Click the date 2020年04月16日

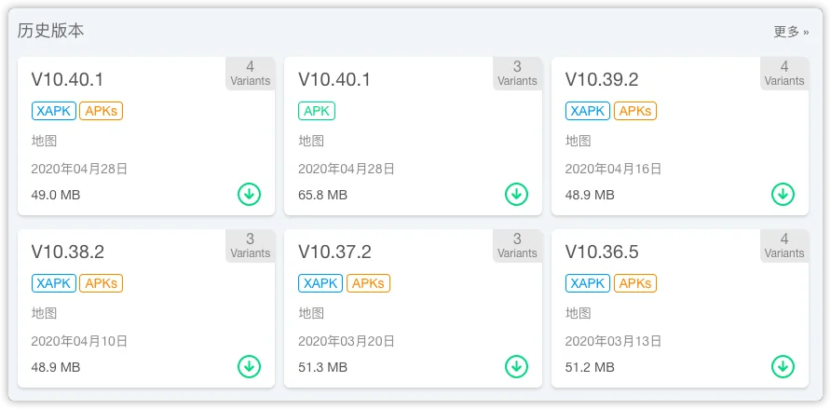[x=613, y=169]
